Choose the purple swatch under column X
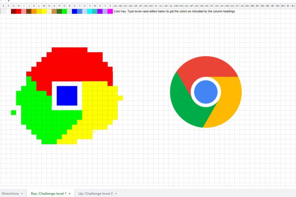296x197 pixels. [x=100, y=11]
